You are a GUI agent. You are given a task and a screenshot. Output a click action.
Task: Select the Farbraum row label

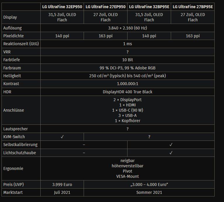pos(12,68)
